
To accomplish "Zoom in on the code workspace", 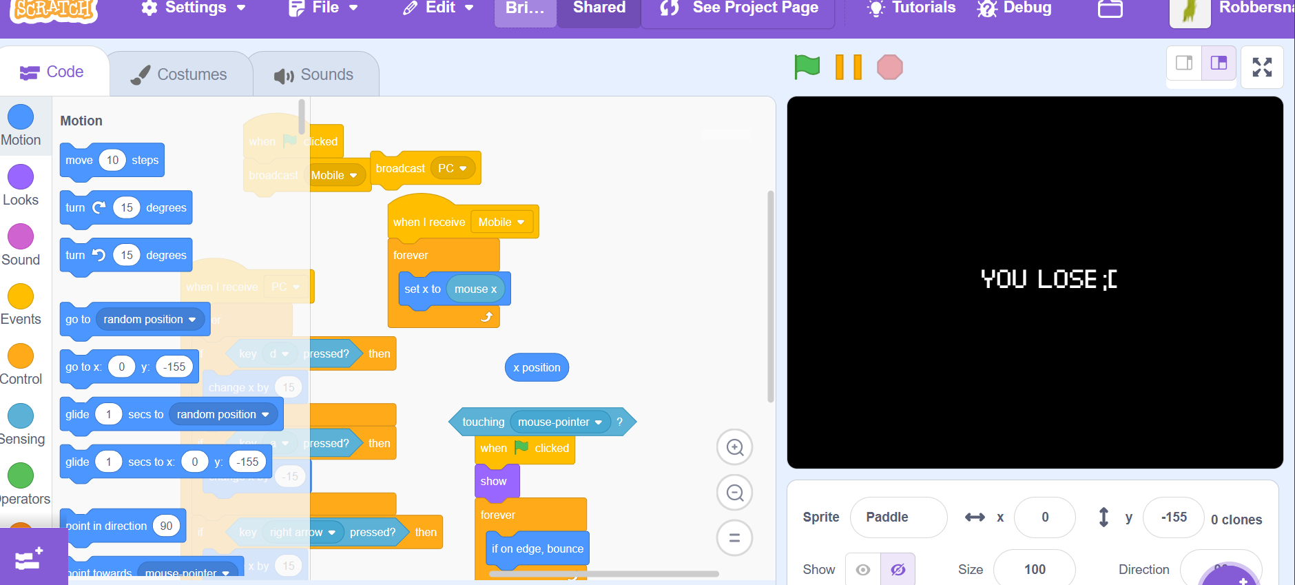I will point(735,447).
